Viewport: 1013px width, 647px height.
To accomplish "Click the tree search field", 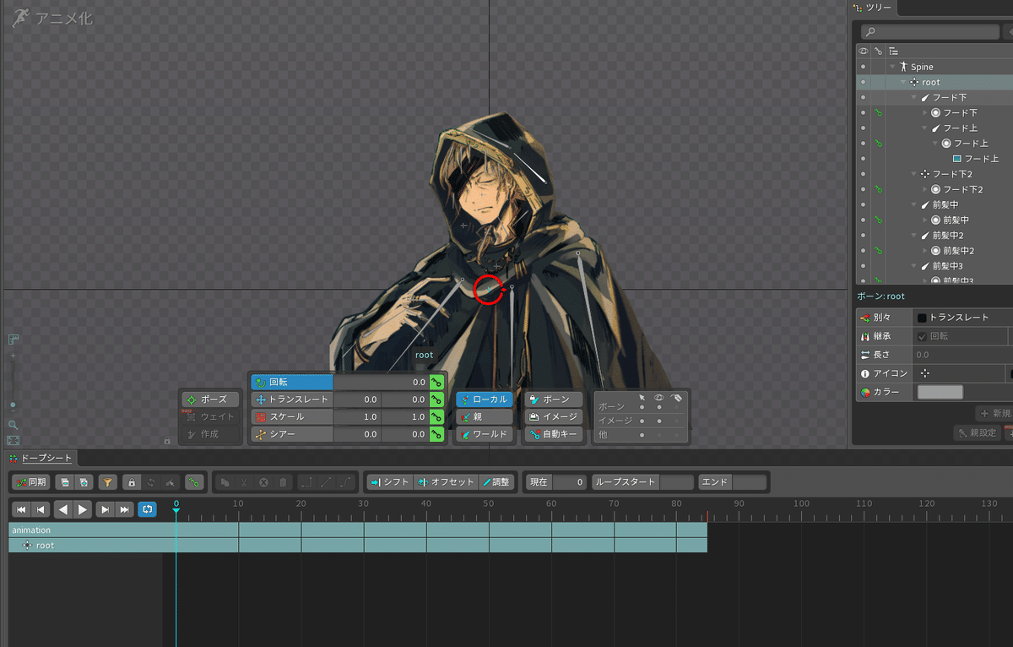I will click(929, 32).
